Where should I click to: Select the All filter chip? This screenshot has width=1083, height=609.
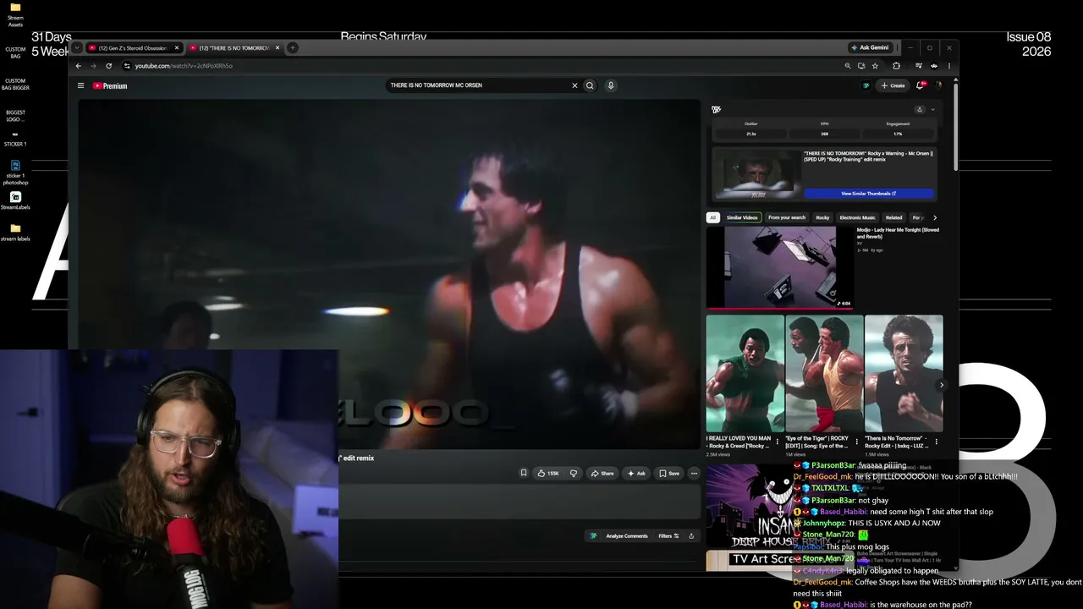point(712,217)
